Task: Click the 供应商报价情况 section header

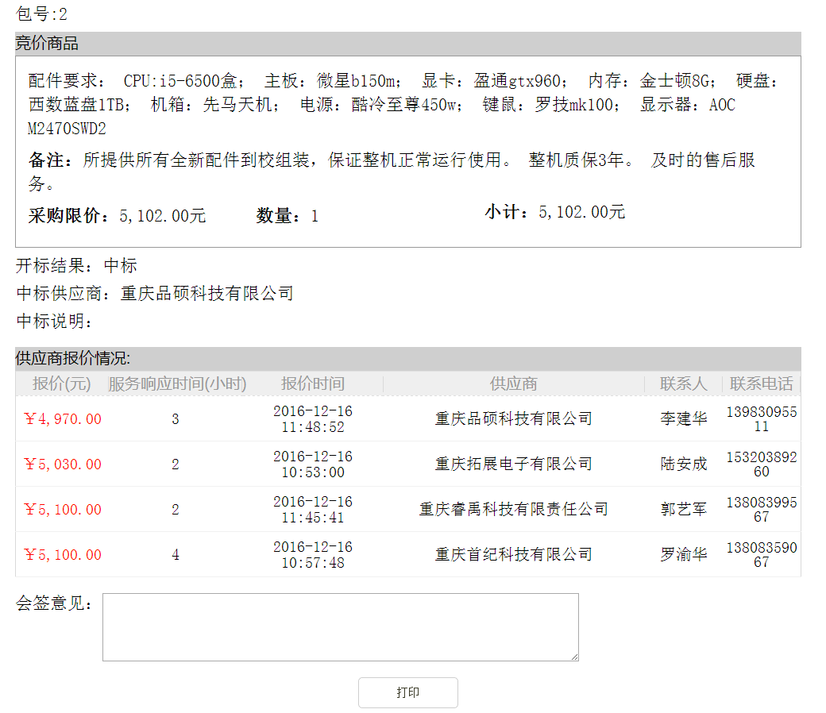Action: point(407,359)
